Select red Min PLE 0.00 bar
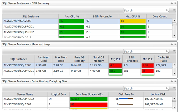This screenshot has height=112, width=178. tap(148, 66)
